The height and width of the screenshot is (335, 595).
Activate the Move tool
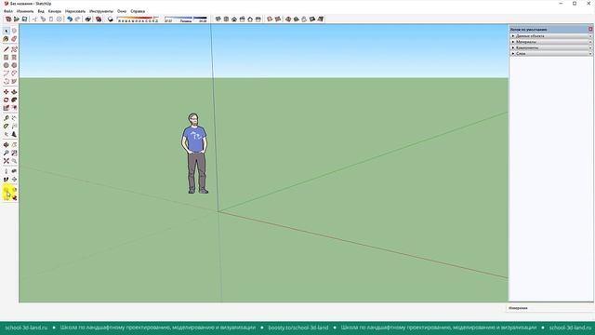7,92
